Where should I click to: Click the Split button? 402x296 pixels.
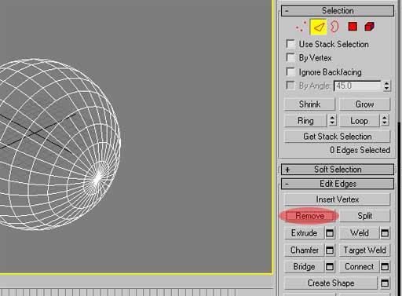(x=364, y=216)
